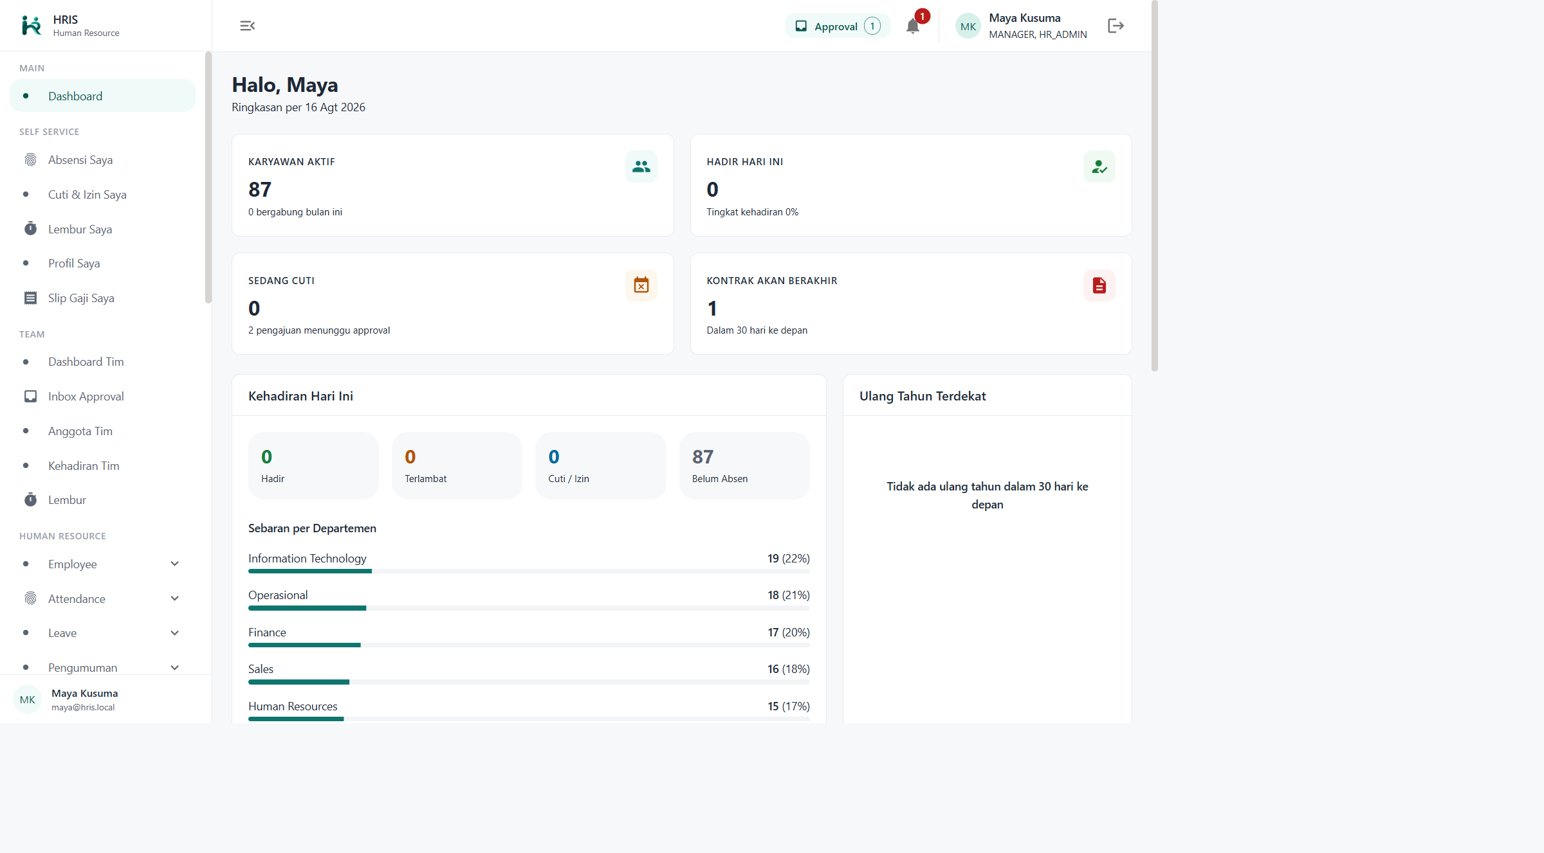Viewport: 1544px width, 853px height.
Task: Click the Employee menu label
Action: pos(72,564)
